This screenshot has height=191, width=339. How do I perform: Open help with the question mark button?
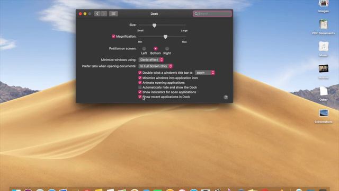(x=226, y=97)
